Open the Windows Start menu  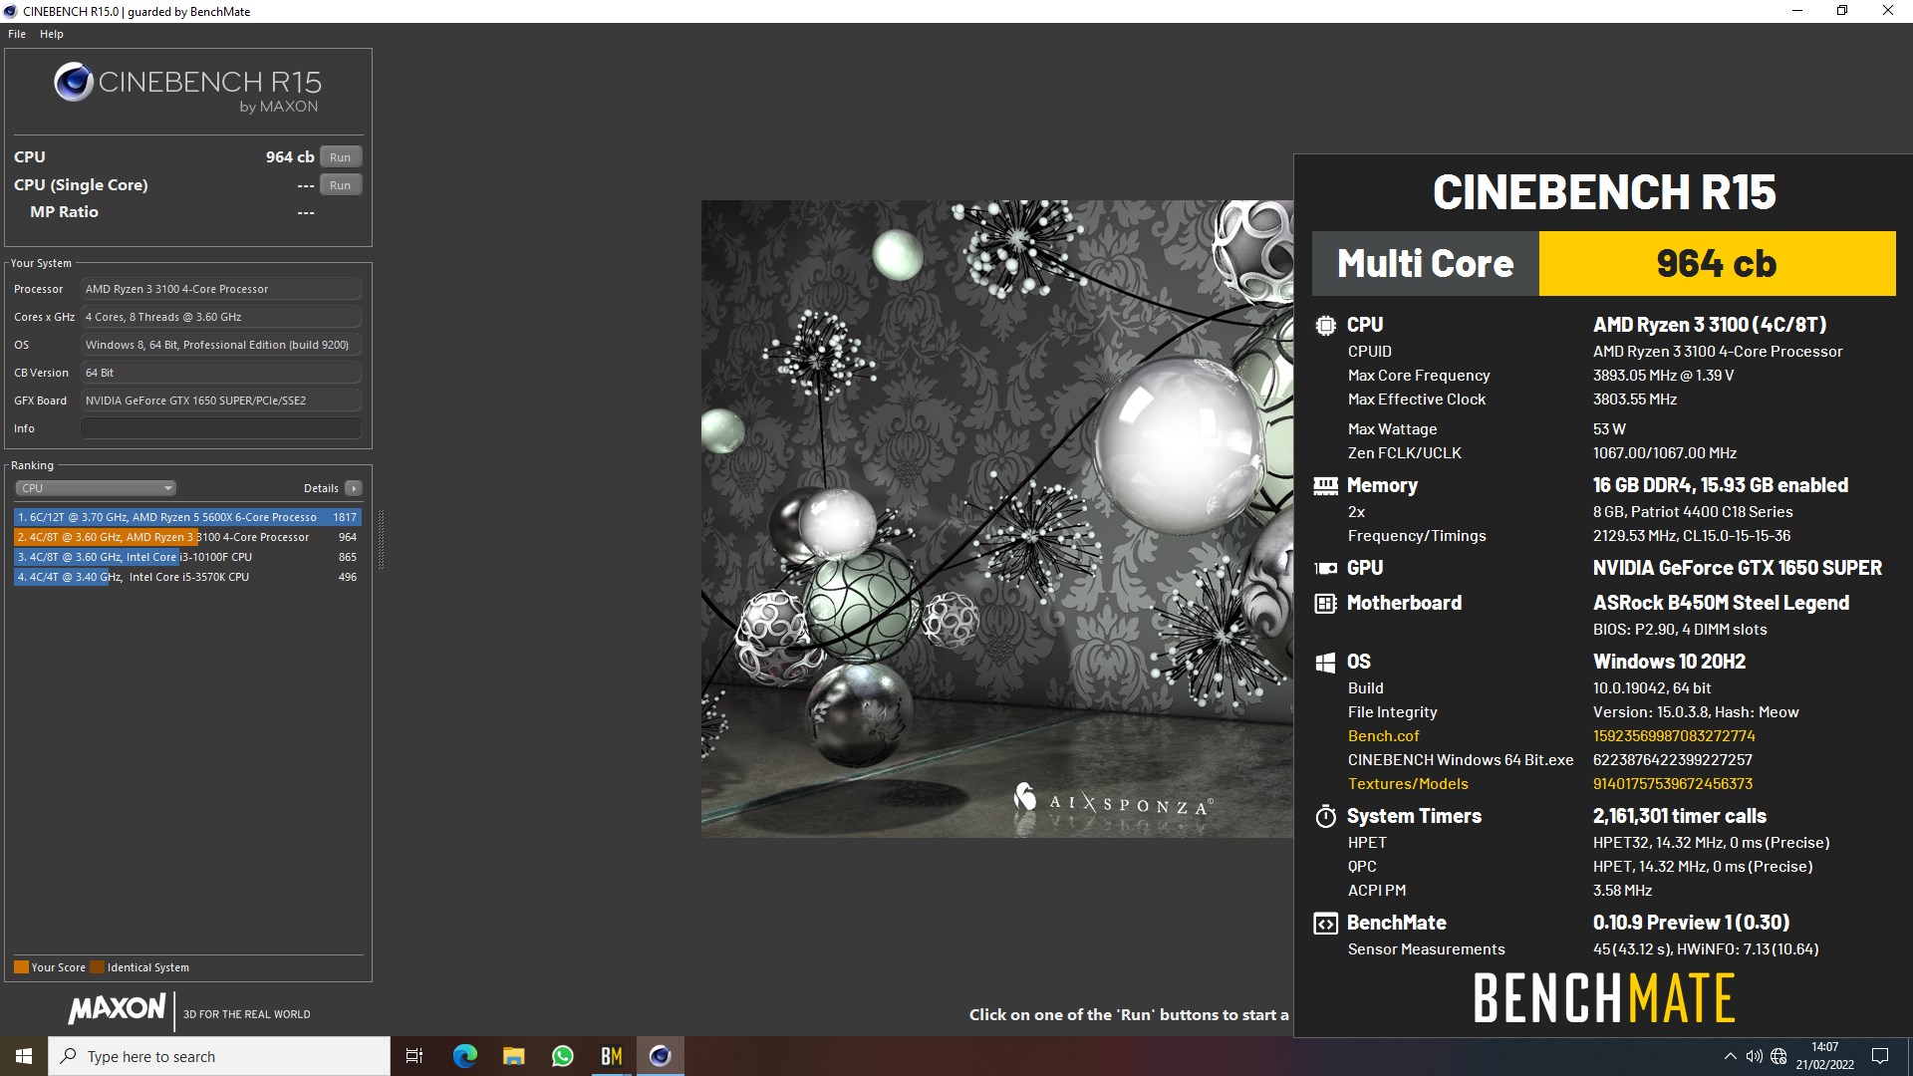(x=24, y=1056)
